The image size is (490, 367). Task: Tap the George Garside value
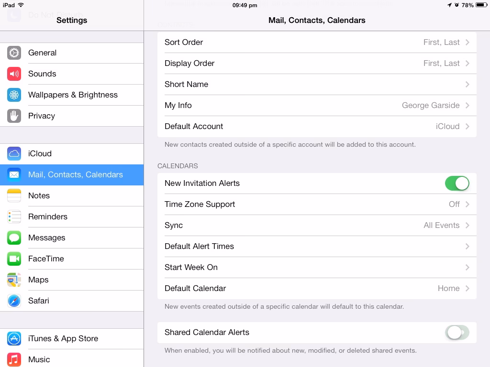pos(431,106)
